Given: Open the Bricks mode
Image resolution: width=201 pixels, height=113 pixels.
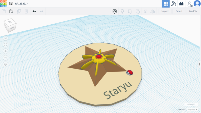Looking at the screenshot, I should point(181,4).
